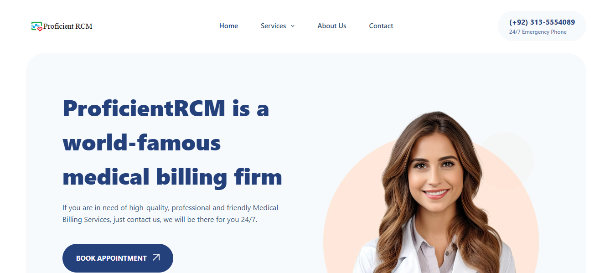Image resolution: width=610 pixels, height=273 pixels.
Task: Expand the Services dropdown chevron
Action: click(x=293, y=26)
